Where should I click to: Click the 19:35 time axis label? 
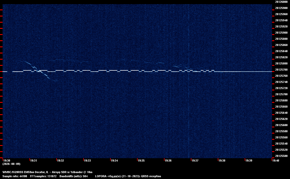pyautogui.click(x=141, y=161)
